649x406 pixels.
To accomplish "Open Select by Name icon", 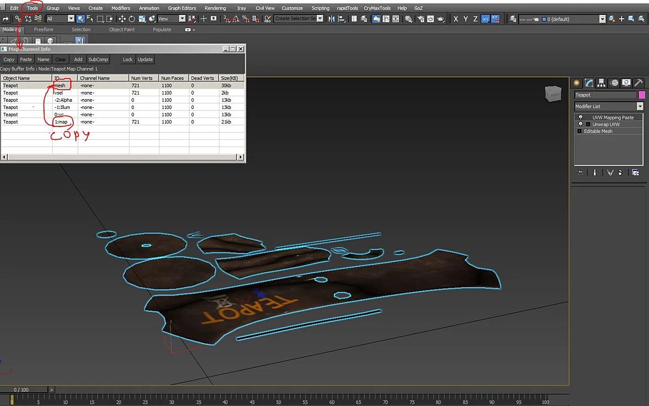I will (90, 19).
